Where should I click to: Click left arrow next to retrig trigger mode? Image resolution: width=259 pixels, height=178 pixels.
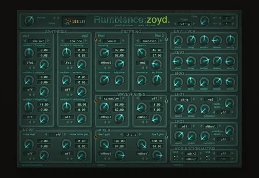click(175, 24)
